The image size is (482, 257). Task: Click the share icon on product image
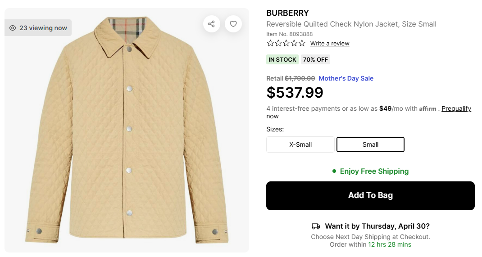tap(211, 24)
